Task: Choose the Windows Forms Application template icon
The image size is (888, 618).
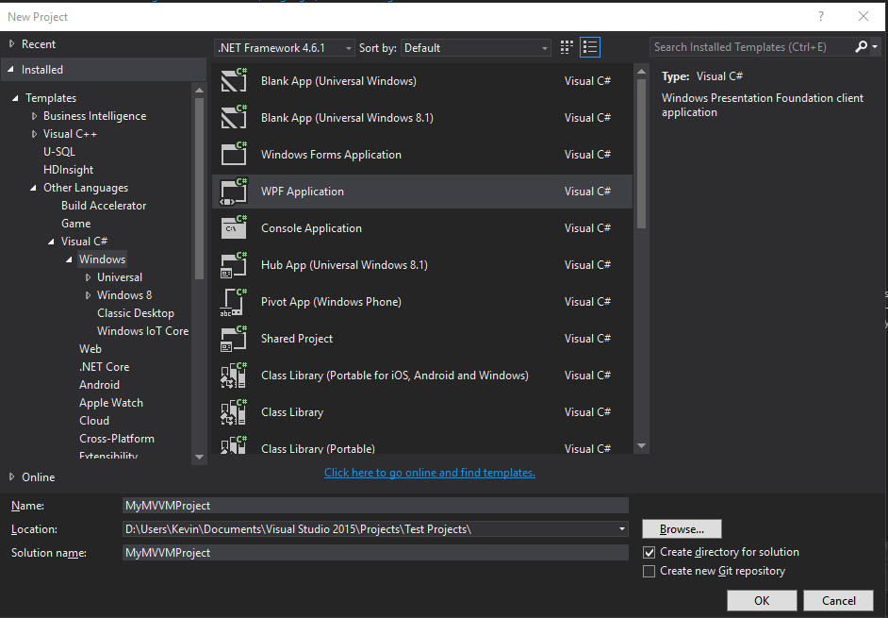Action: pyautogui.click(x=234, y=154)
